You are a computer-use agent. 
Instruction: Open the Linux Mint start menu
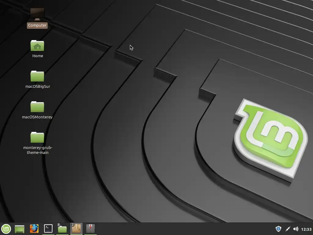click(6, 229)
